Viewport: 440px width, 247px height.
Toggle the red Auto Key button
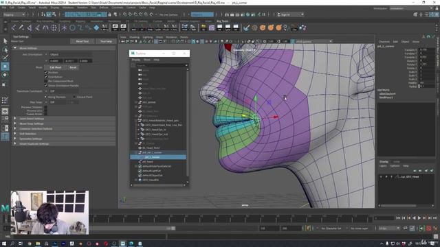(x=428, y=228)
